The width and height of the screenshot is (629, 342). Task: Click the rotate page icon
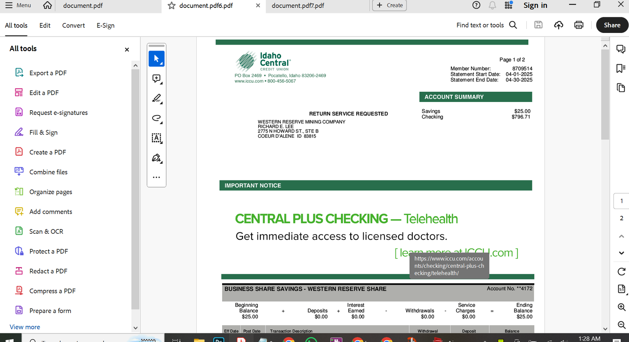[x=622, y=271]
